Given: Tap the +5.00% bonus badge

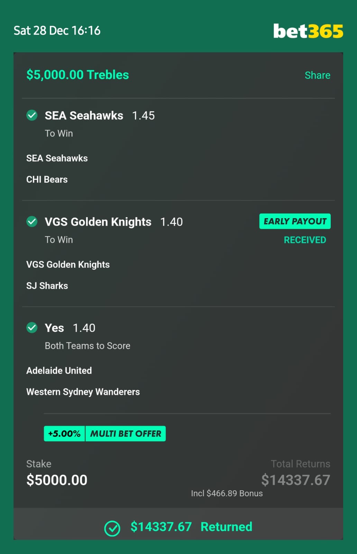Looking at the screenshot, I should [x=64, y=434].
